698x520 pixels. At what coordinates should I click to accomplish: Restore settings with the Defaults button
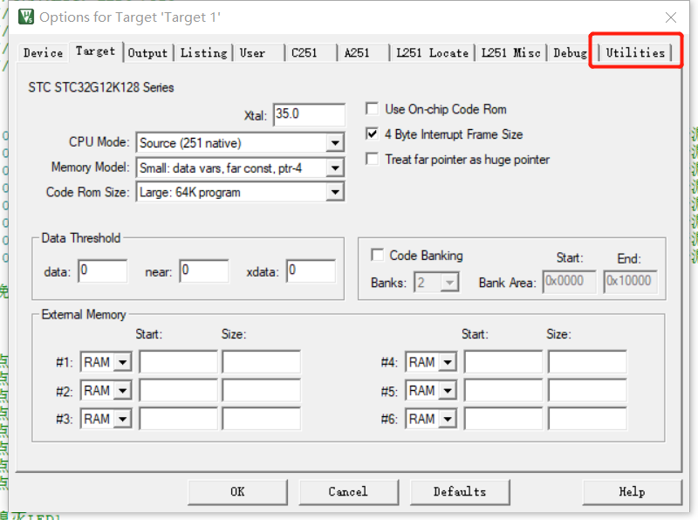(460, 492)
